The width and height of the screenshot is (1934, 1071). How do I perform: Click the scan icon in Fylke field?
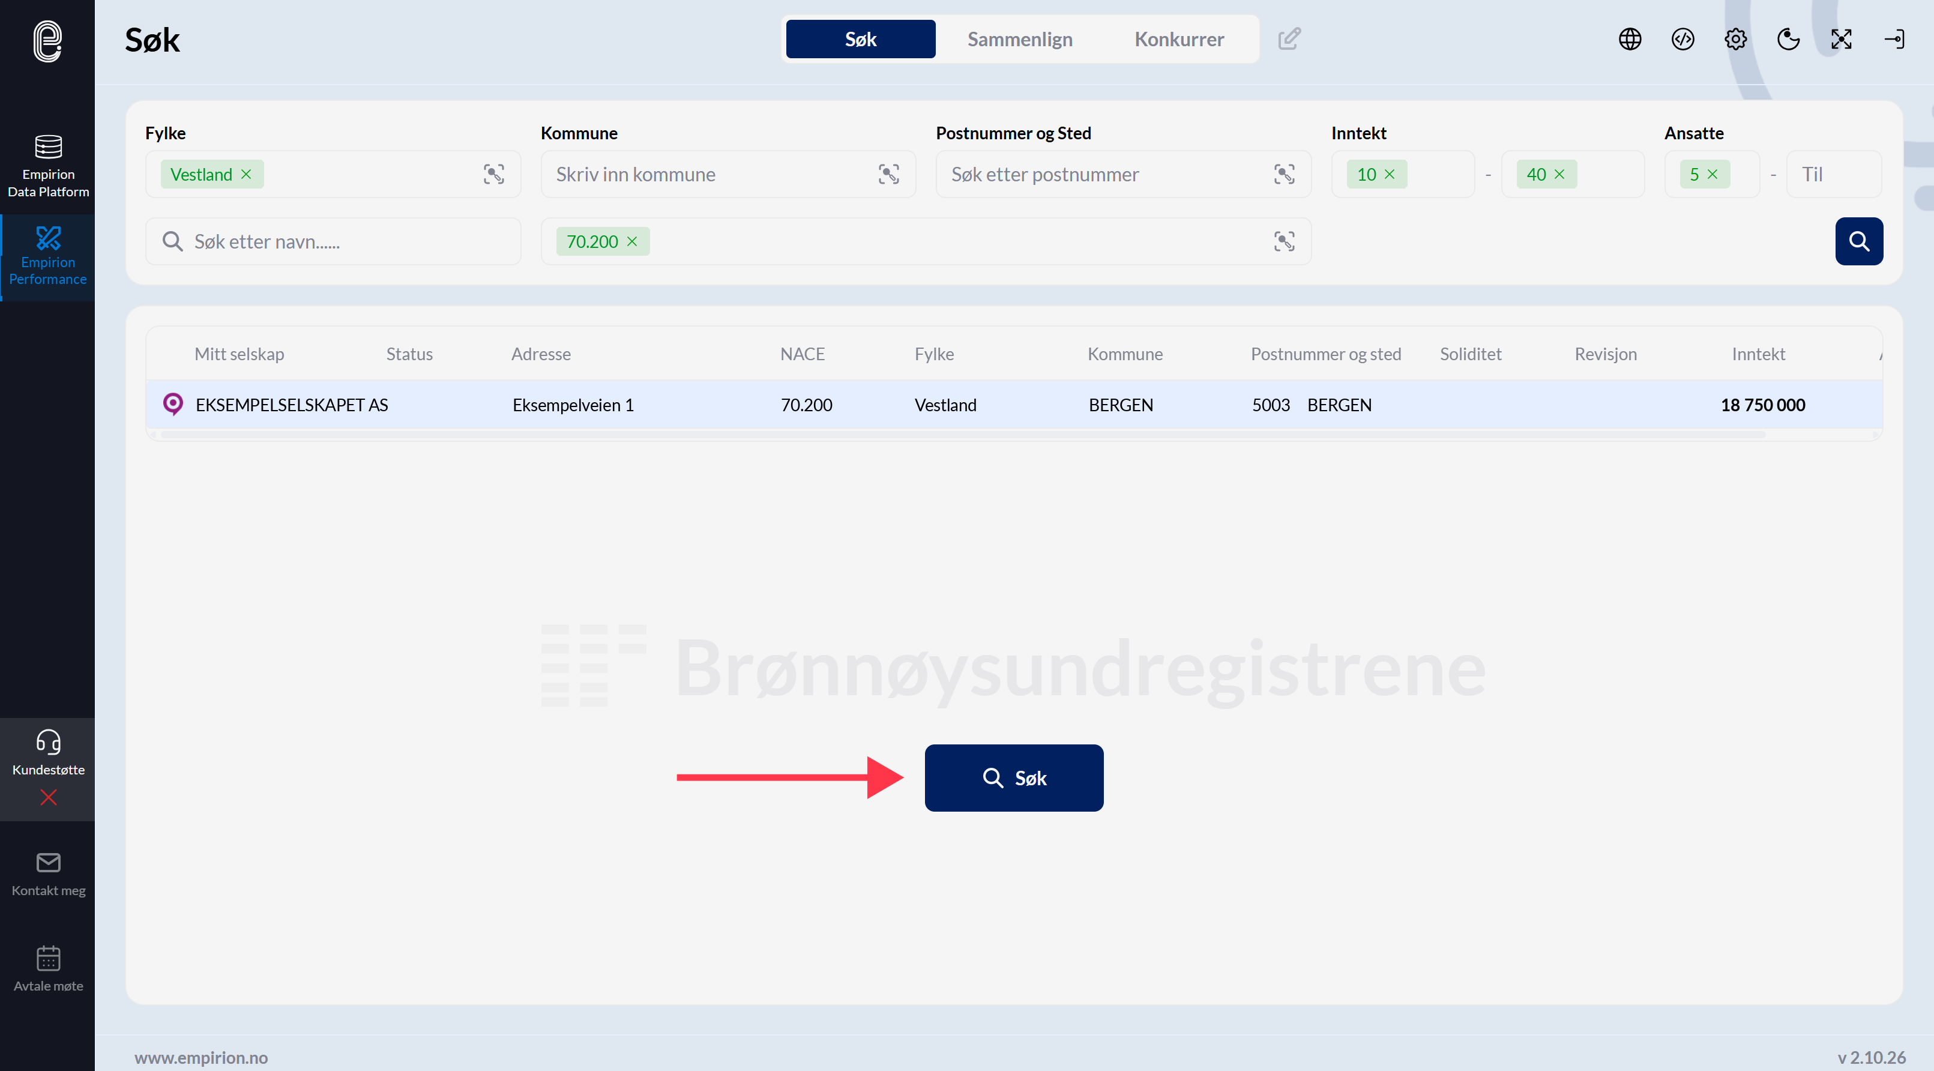[x=493, y=174]
